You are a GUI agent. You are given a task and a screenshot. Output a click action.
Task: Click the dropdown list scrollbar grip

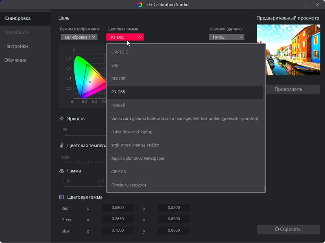click(264, 188)
